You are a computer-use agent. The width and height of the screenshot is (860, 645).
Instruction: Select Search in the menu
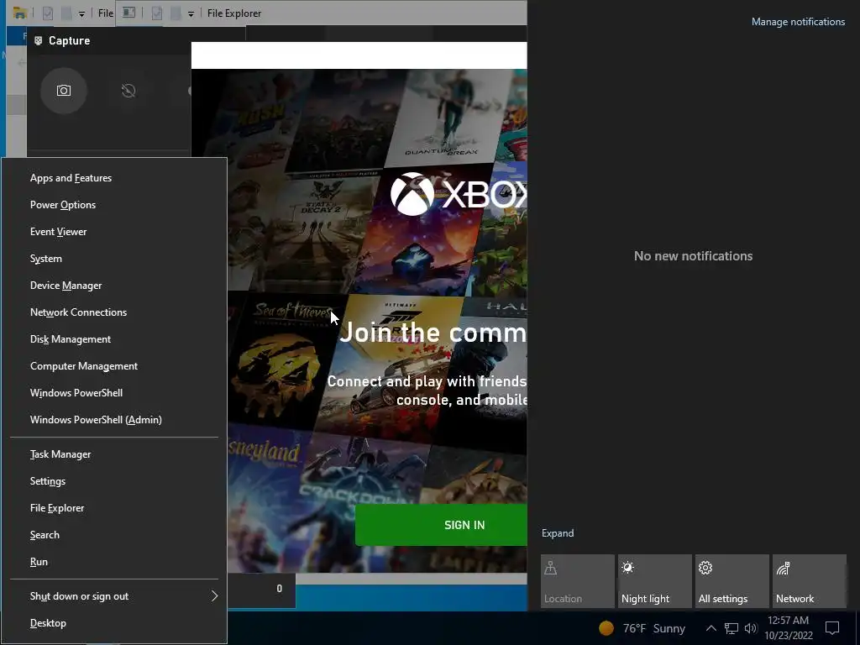[114, 535]
